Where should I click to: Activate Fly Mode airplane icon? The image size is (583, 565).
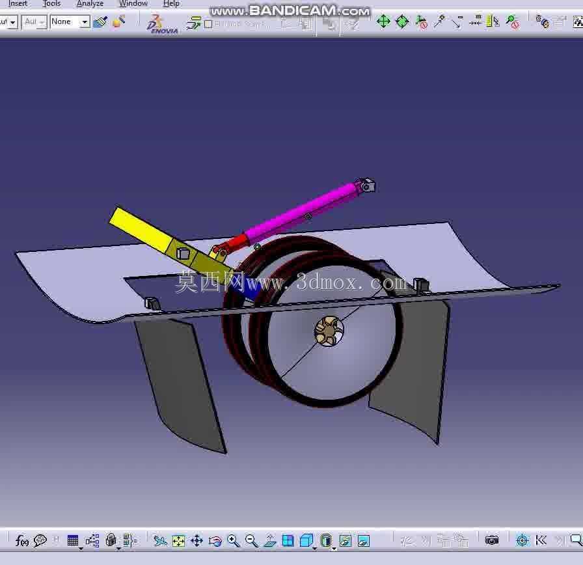tap(160, 540)
